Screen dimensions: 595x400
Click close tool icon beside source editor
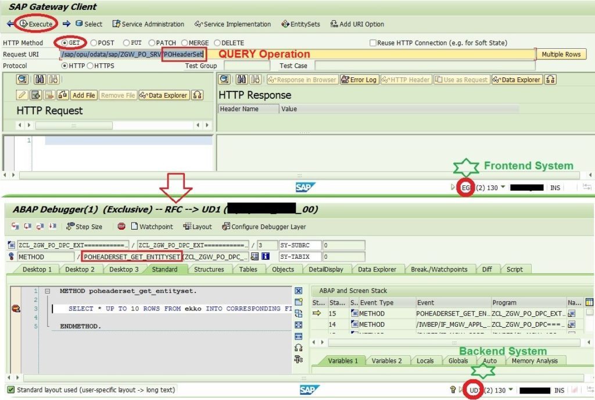tap(299, 291)
